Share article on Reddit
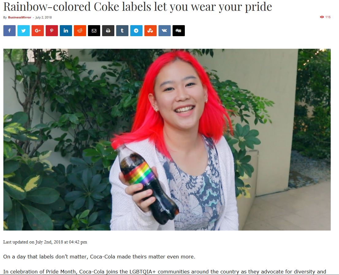This screenshot has height=275, width=339. coord(80,30)
